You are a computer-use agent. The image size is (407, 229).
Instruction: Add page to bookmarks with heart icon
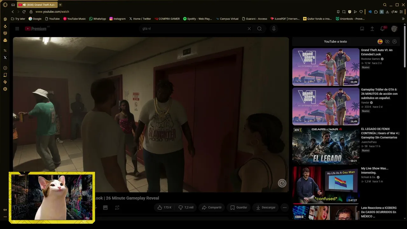[x=361, y=12]
